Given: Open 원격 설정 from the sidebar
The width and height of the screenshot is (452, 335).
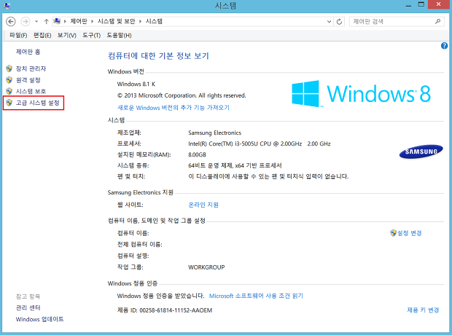Looking at the screenshot, I should [x=28, y=80].
